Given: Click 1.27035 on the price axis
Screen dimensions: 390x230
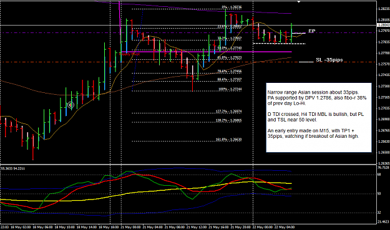Looking at the screenshot, I should coord(384,108).
